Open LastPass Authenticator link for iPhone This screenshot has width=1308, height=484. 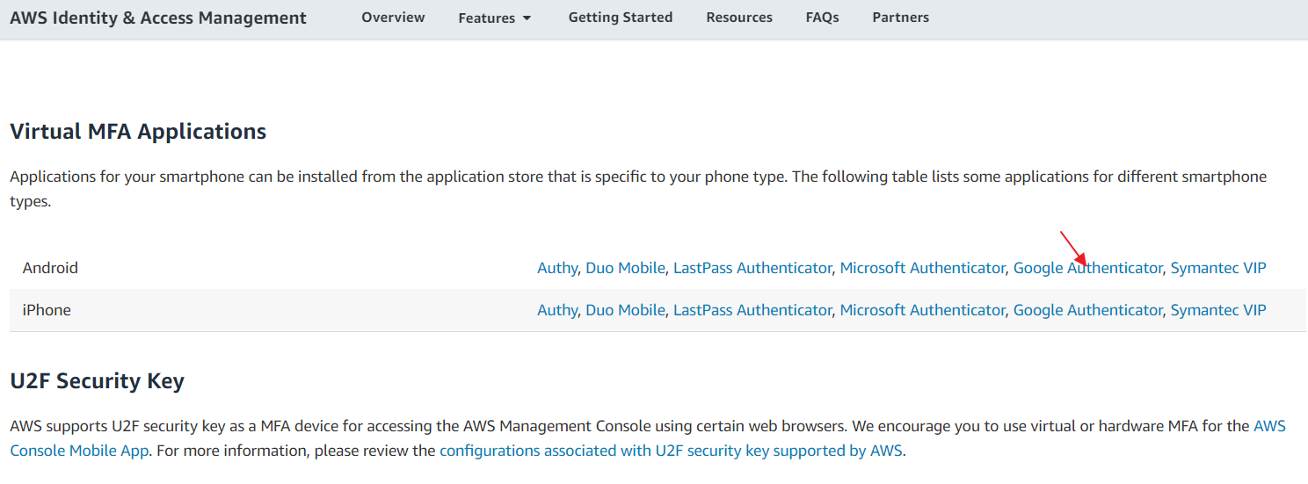(x=752, y=310)
